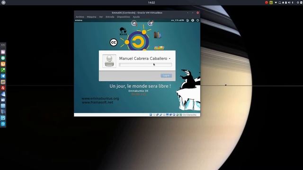Click the tan icon above FileZilla in dock
The image size is (303, 170).
pyautogui.click(x=3, y=82)
